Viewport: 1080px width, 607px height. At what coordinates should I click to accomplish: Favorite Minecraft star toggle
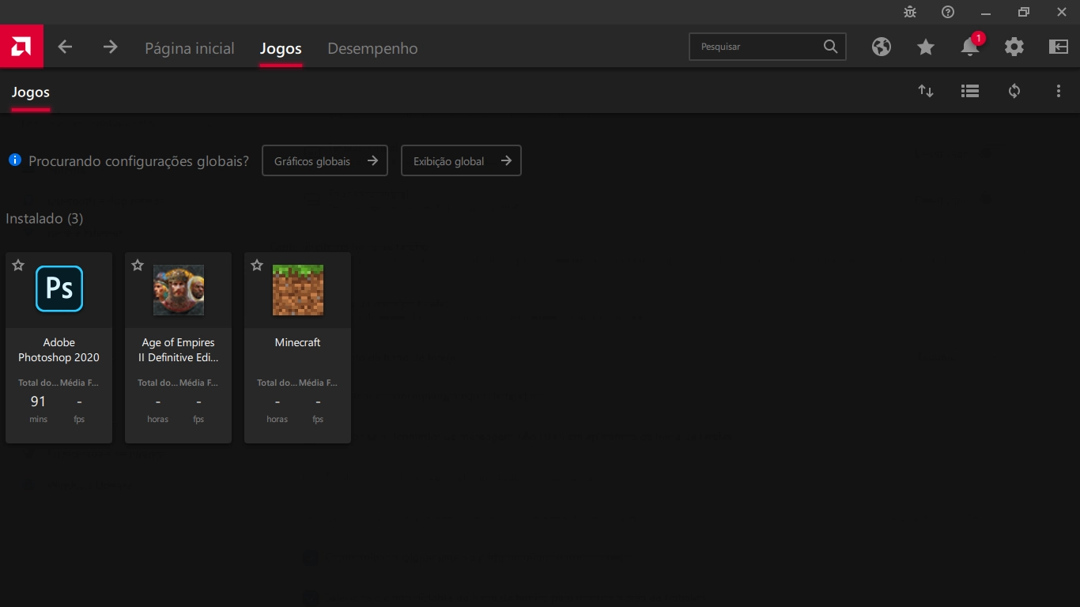tap(257, 266)
